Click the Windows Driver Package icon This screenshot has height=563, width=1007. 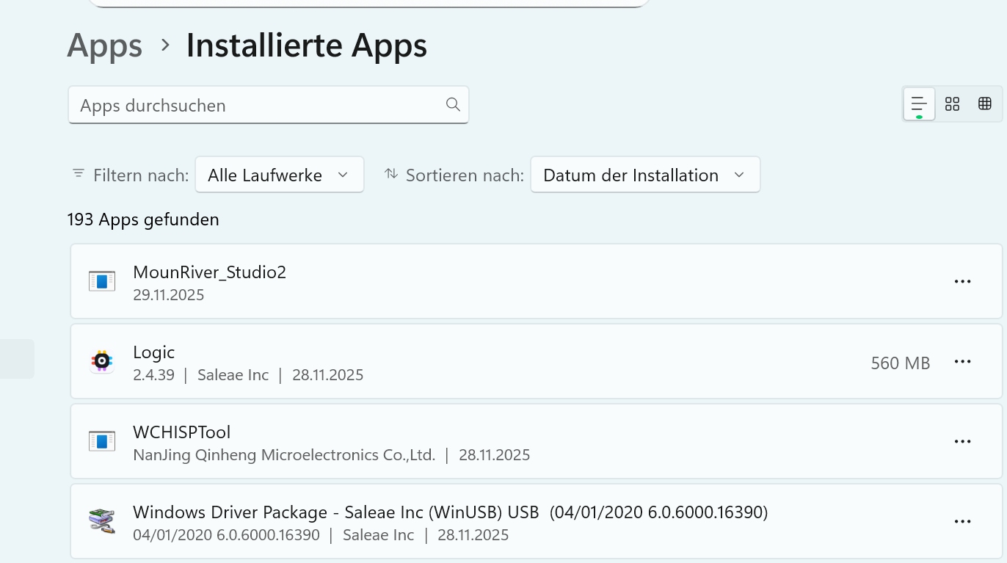coord(102,521)
